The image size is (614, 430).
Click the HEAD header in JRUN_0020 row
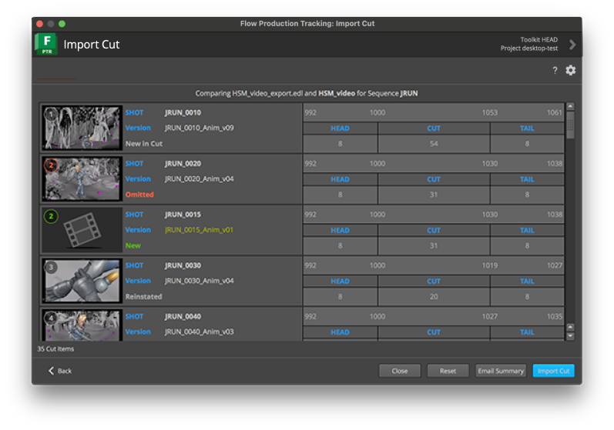click(340, 179)
